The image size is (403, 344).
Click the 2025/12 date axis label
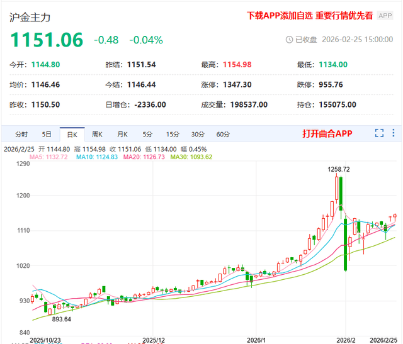pyautogui.click(x=154, y=340)
